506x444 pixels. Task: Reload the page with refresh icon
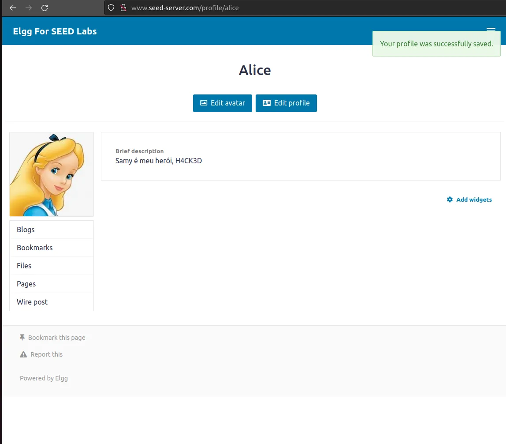point(45,8)
